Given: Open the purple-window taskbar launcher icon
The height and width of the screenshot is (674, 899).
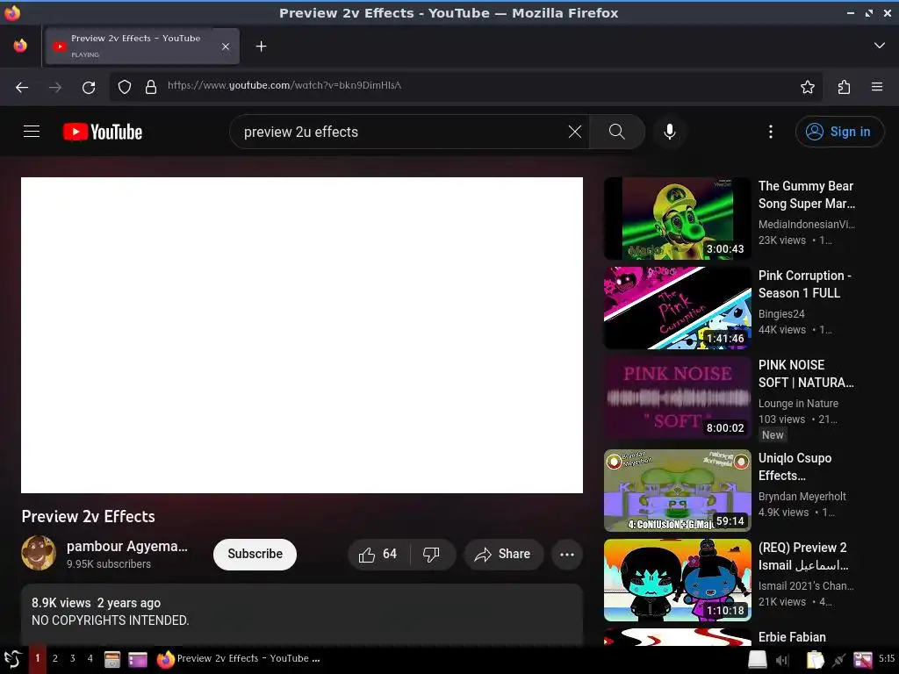Looking at the screenshot, I should point(138,660).
